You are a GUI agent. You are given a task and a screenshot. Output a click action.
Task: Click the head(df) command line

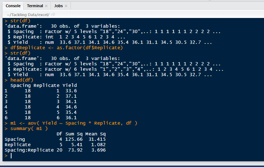click(x=19, y=80)
